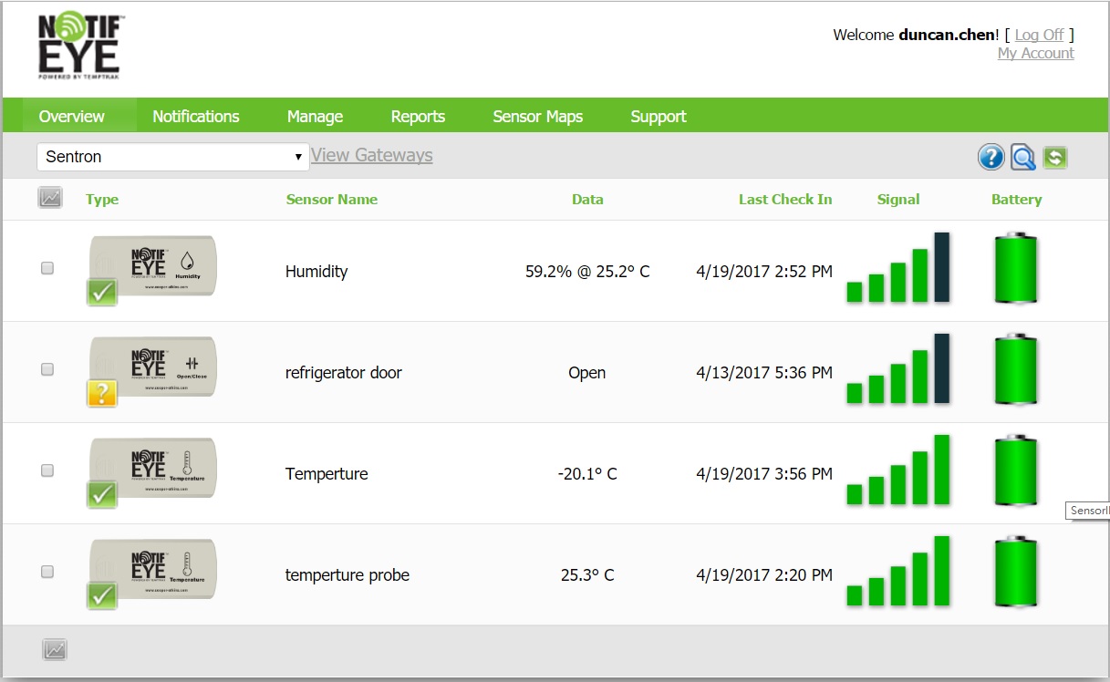Viewport: 1110px width, 682px height.
Task: Open the My Account link
Action: [x=1035, y=54]
